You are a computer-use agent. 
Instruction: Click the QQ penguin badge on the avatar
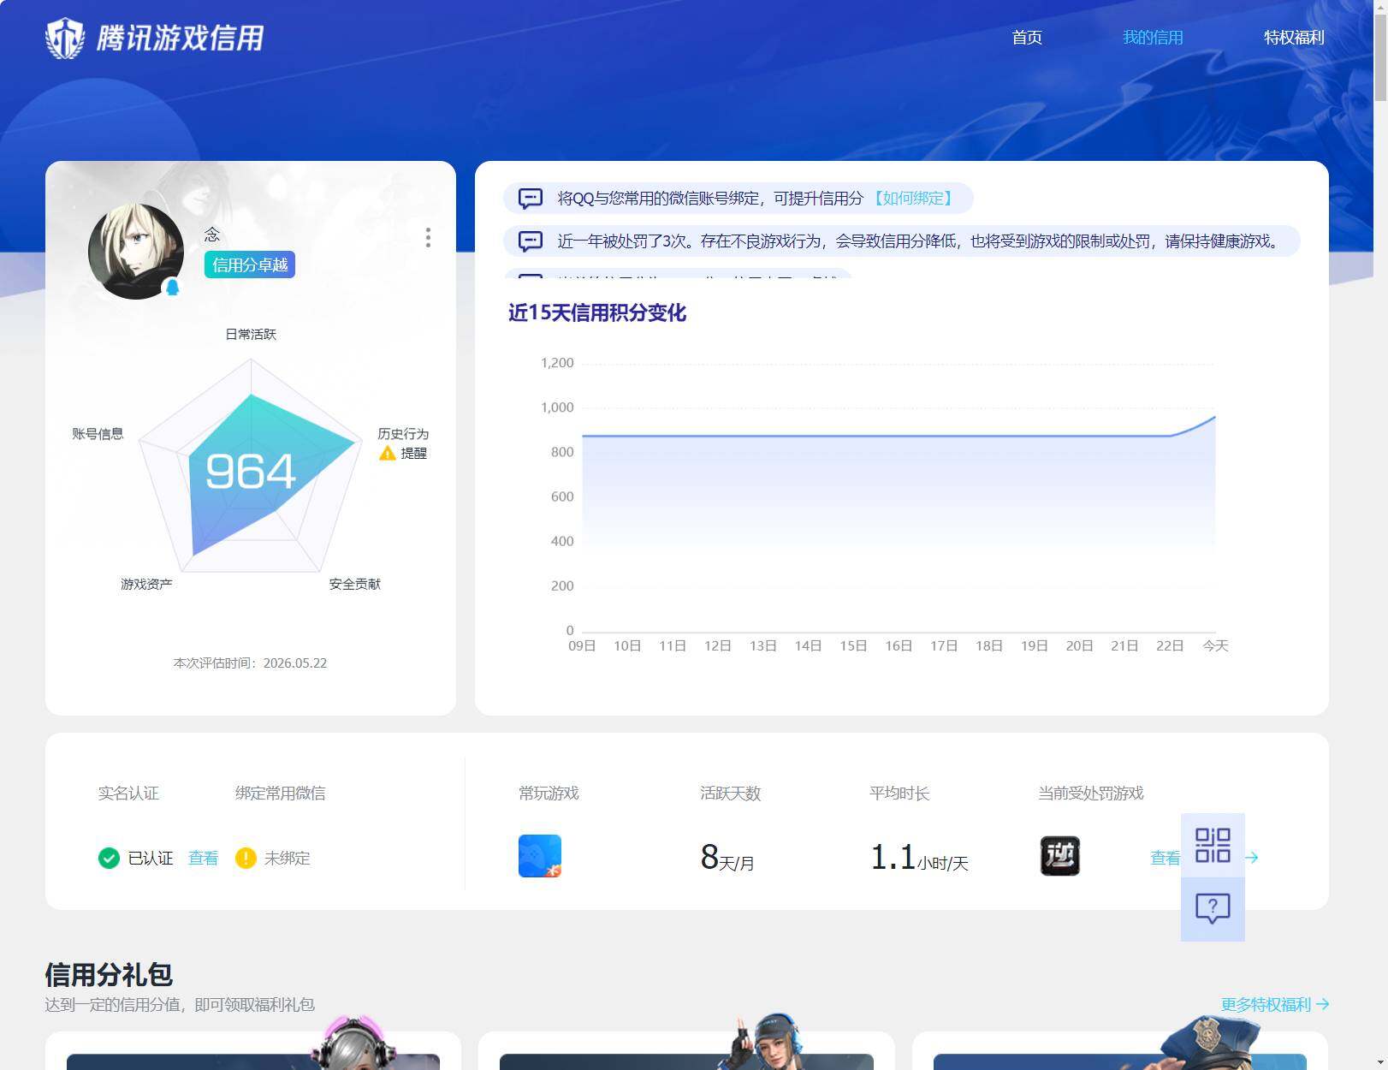(x=172, y=287)
